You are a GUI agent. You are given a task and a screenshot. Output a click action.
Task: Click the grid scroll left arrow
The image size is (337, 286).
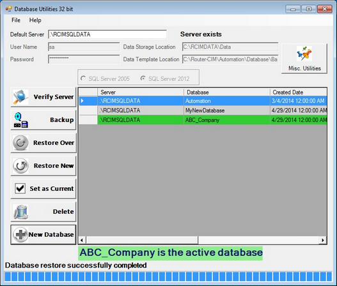coord(82,240)
